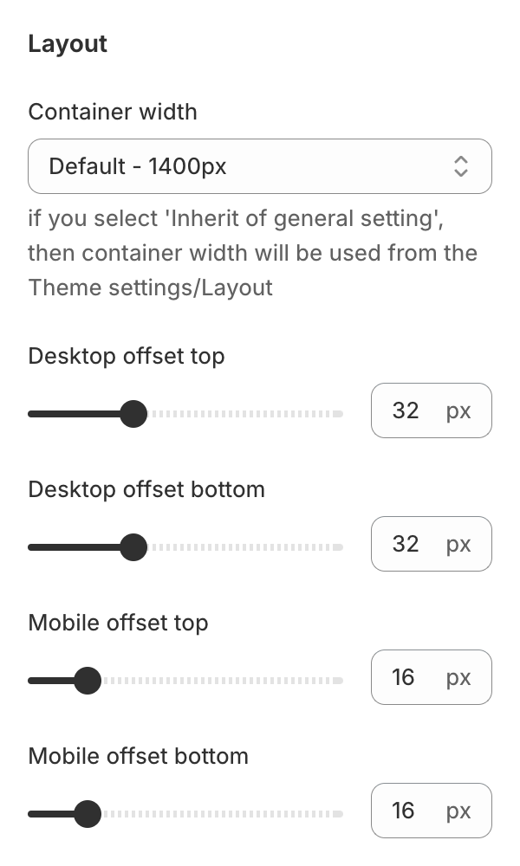This screenshot has height=866, width=520.
Task: Focus the Mobile offset top value field
Action: click(x=406, y=677)
